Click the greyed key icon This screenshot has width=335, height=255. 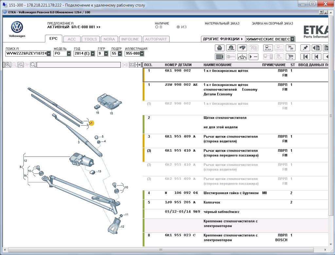(231, 57)
